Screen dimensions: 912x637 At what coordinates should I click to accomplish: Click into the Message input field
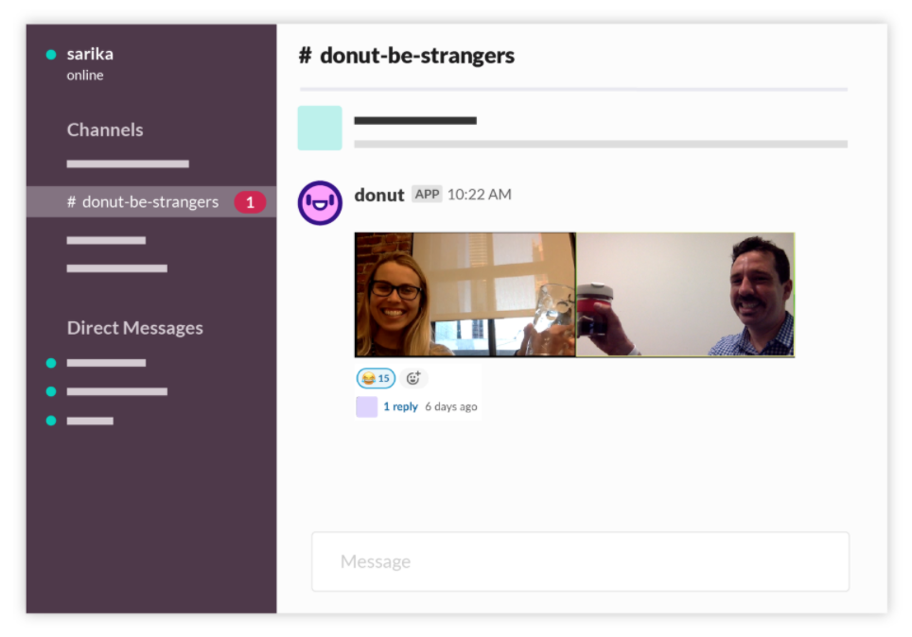[581, 561]
